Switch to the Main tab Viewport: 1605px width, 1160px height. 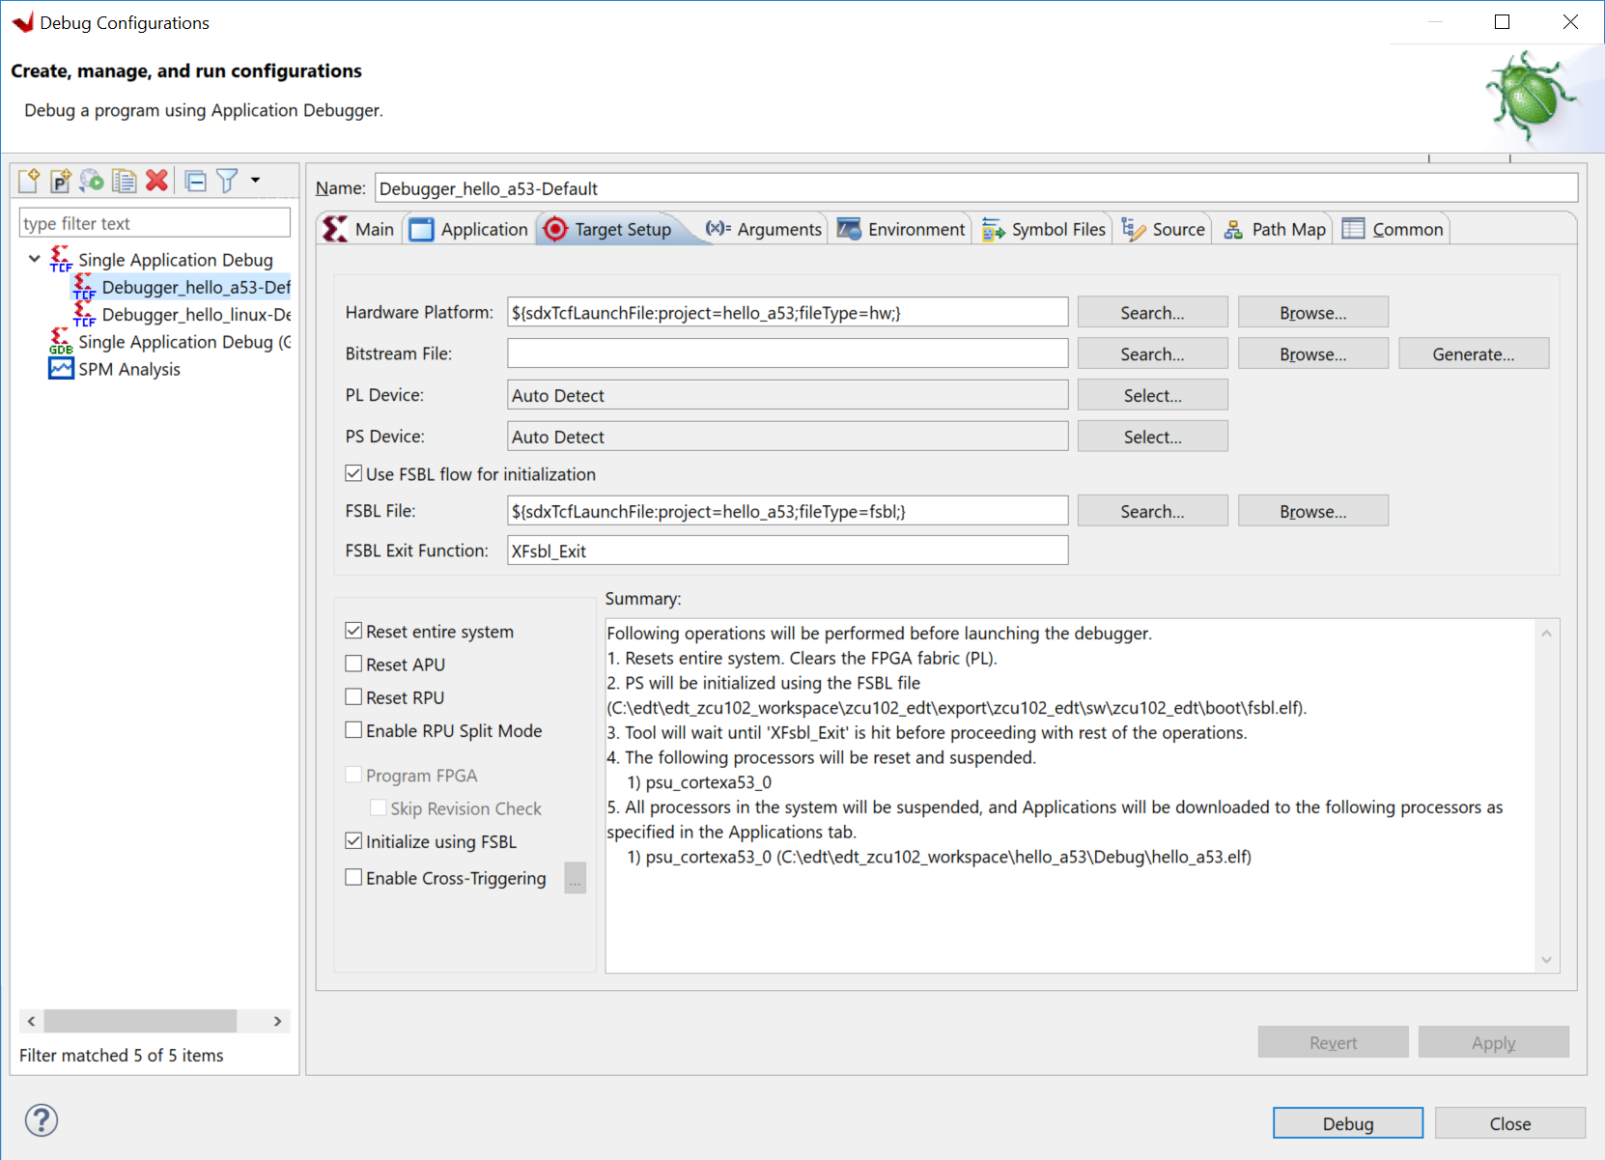(x=359, y=229)
